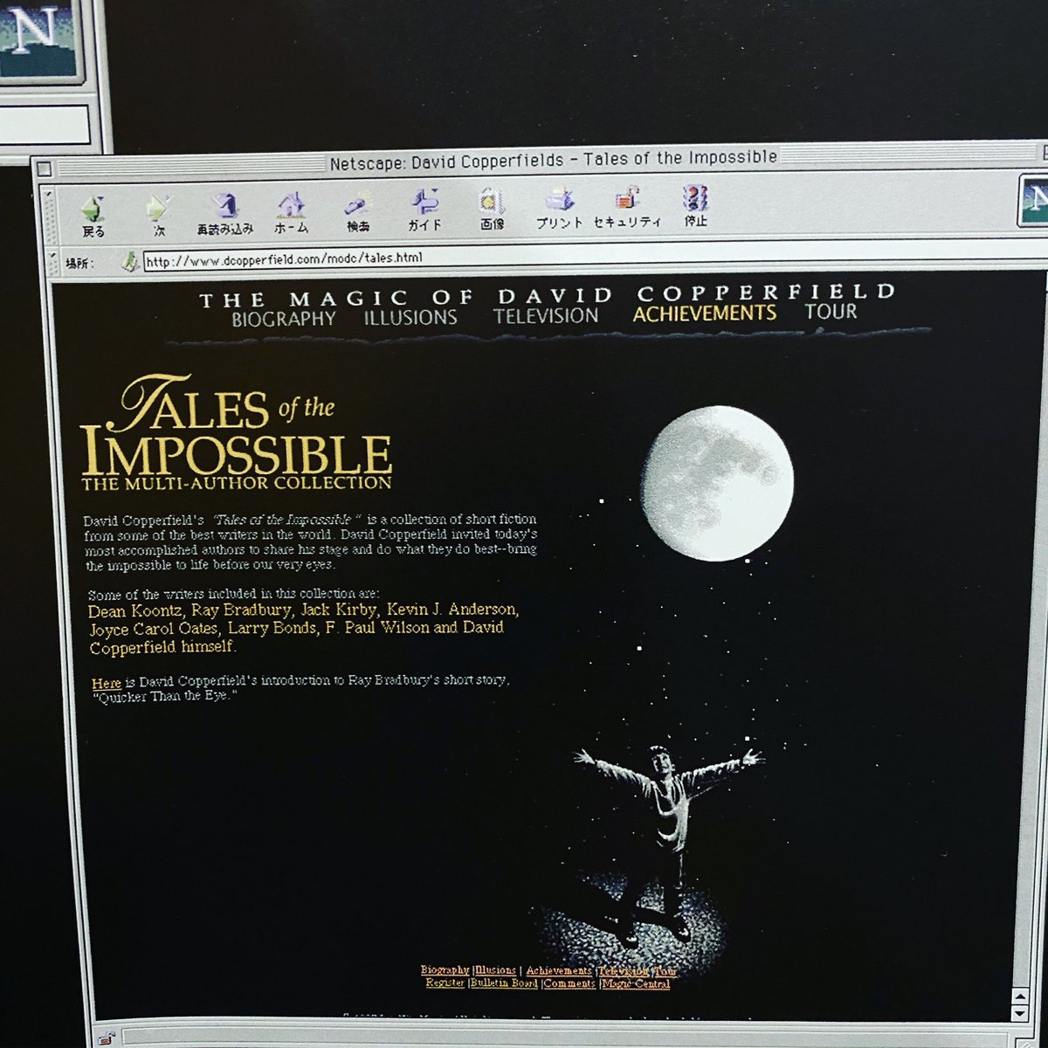Load images via the 画像 icon

click(x=491, y=203)
